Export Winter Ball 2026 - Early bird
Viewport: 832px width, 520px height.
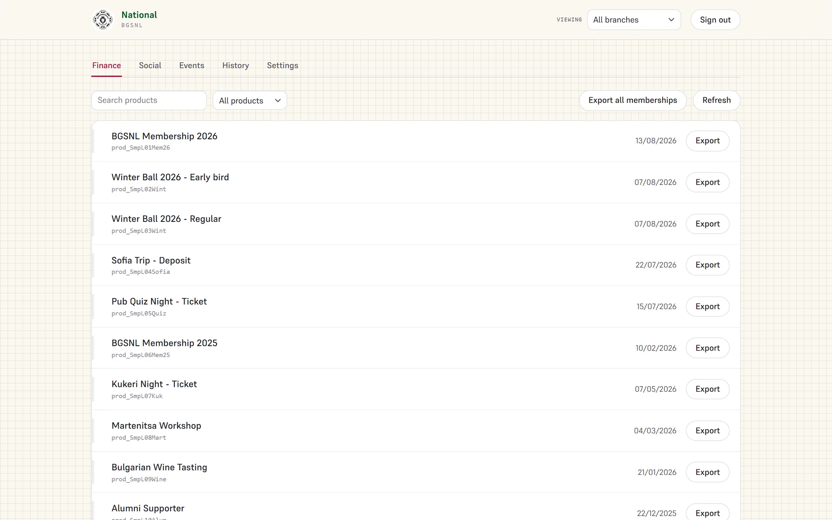[708, 182]
